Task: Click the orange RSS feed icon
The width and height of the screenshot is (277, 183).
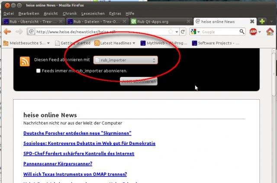Action: point(25,61)
